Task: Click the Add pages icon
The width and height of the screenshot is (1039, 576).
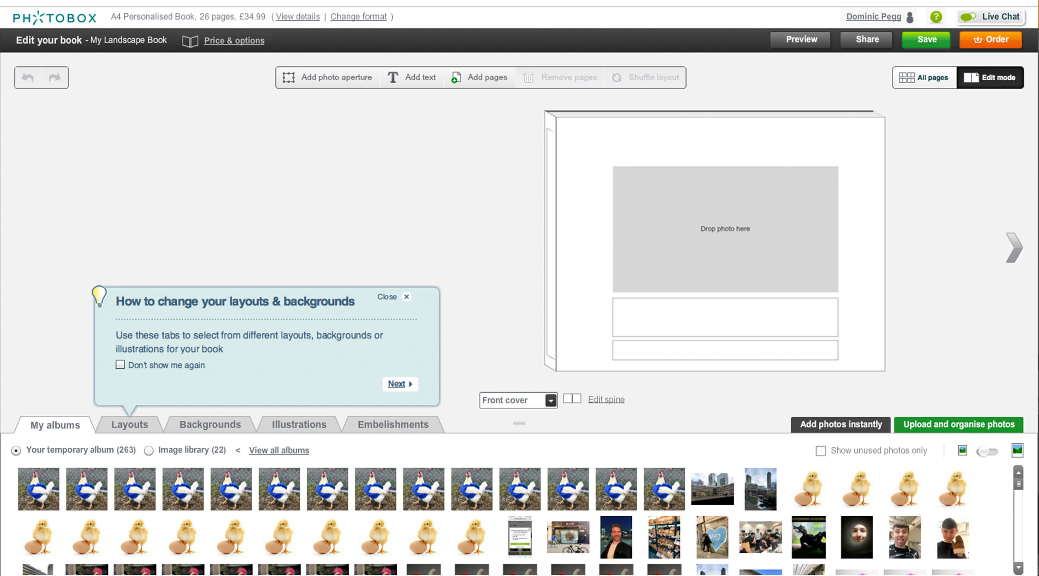Action: [x=456, y=77]
